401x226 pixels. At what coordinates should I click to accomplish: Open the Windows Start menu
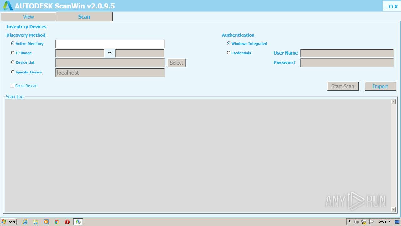click(9, 222)
